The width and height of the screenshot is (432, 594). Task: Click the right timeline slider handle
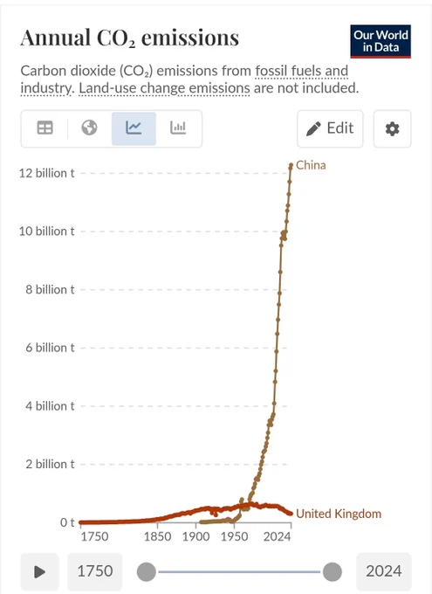[x=333, y=571]
